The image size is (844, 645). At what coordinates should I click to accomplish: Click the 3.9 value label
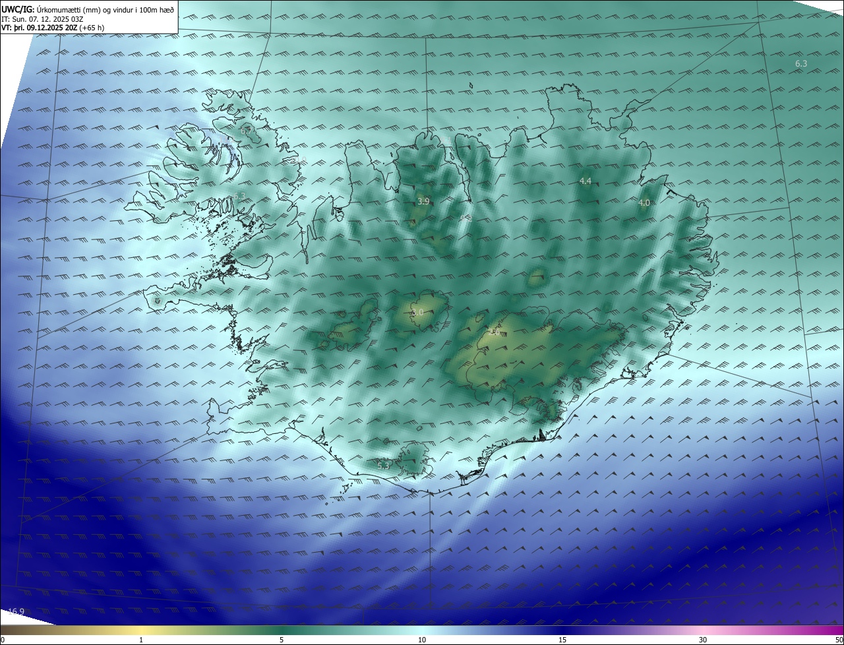(x=423, y=202)
